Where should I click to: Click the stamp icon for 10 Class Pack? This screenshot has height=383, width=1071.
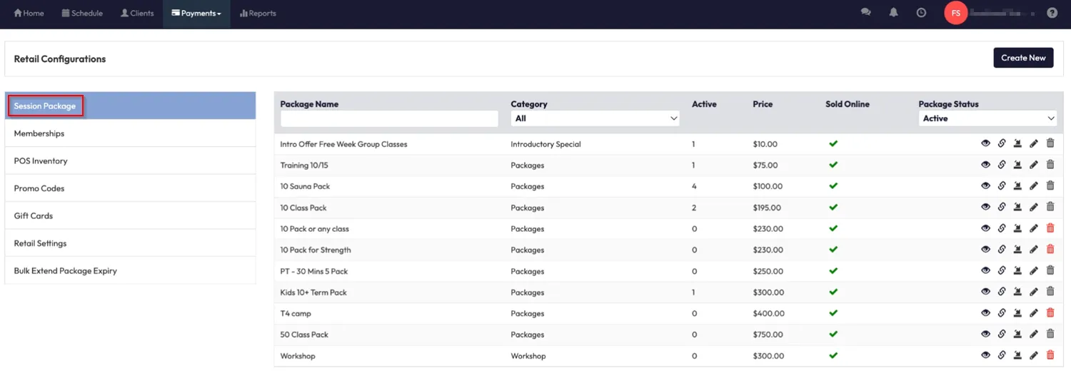pos(1017,208)
